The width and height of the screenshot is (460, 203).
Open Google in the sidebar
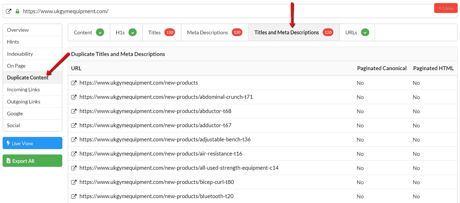click(32, 114)
